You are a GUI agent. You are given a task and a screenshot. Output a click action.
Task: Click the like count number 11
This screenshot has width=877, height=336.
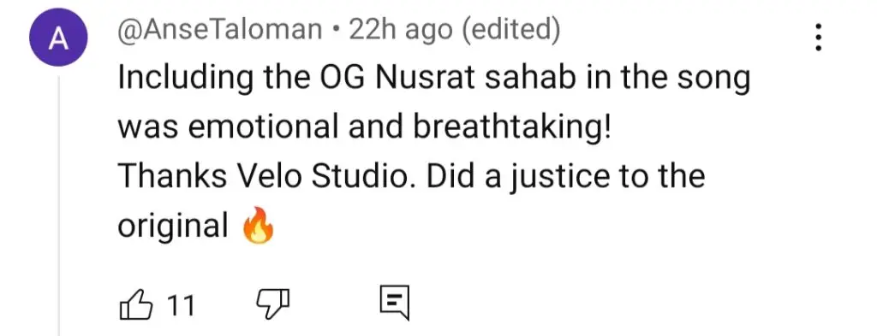click(182, 306)
